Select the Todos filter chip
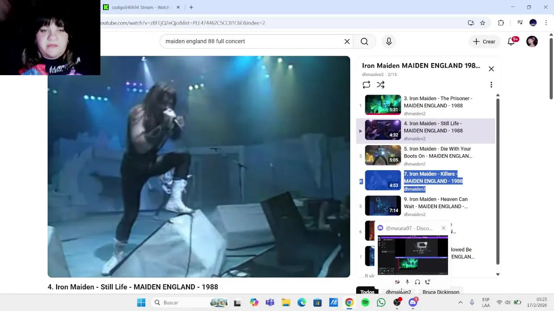Viewport: 554px width, 311px height. click(x=367, y=291)
